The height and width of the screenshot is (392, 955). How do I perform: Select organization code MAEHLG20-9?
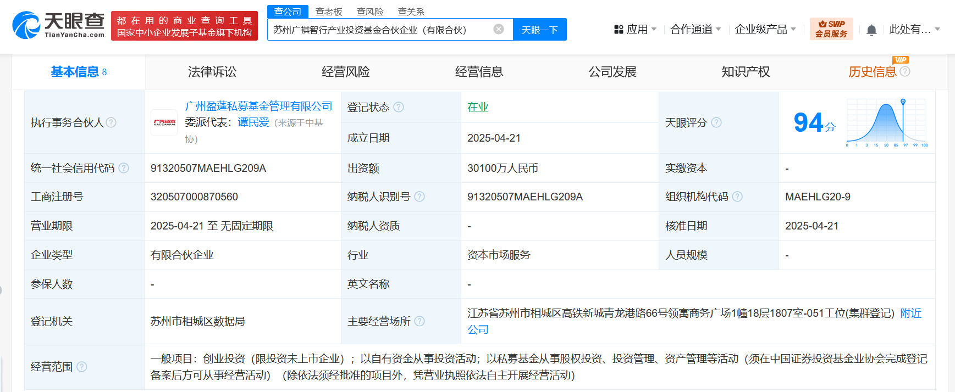tap(818, 197)
